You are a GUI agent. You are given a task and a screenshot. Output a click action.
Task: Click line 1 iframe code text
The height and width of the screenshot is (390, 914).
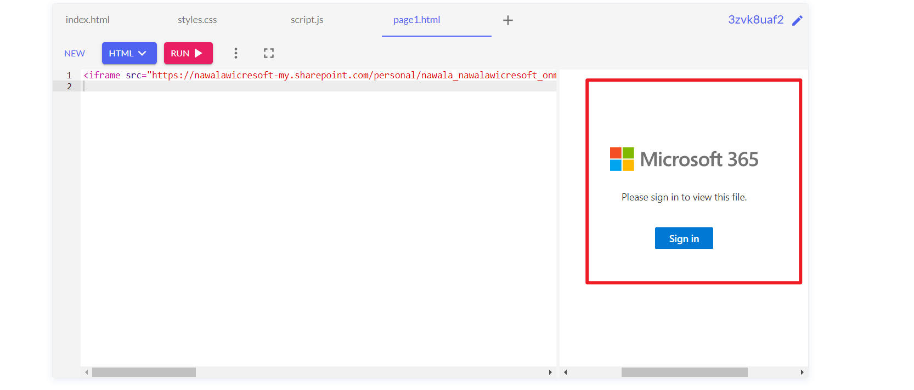tap(320, 75)
